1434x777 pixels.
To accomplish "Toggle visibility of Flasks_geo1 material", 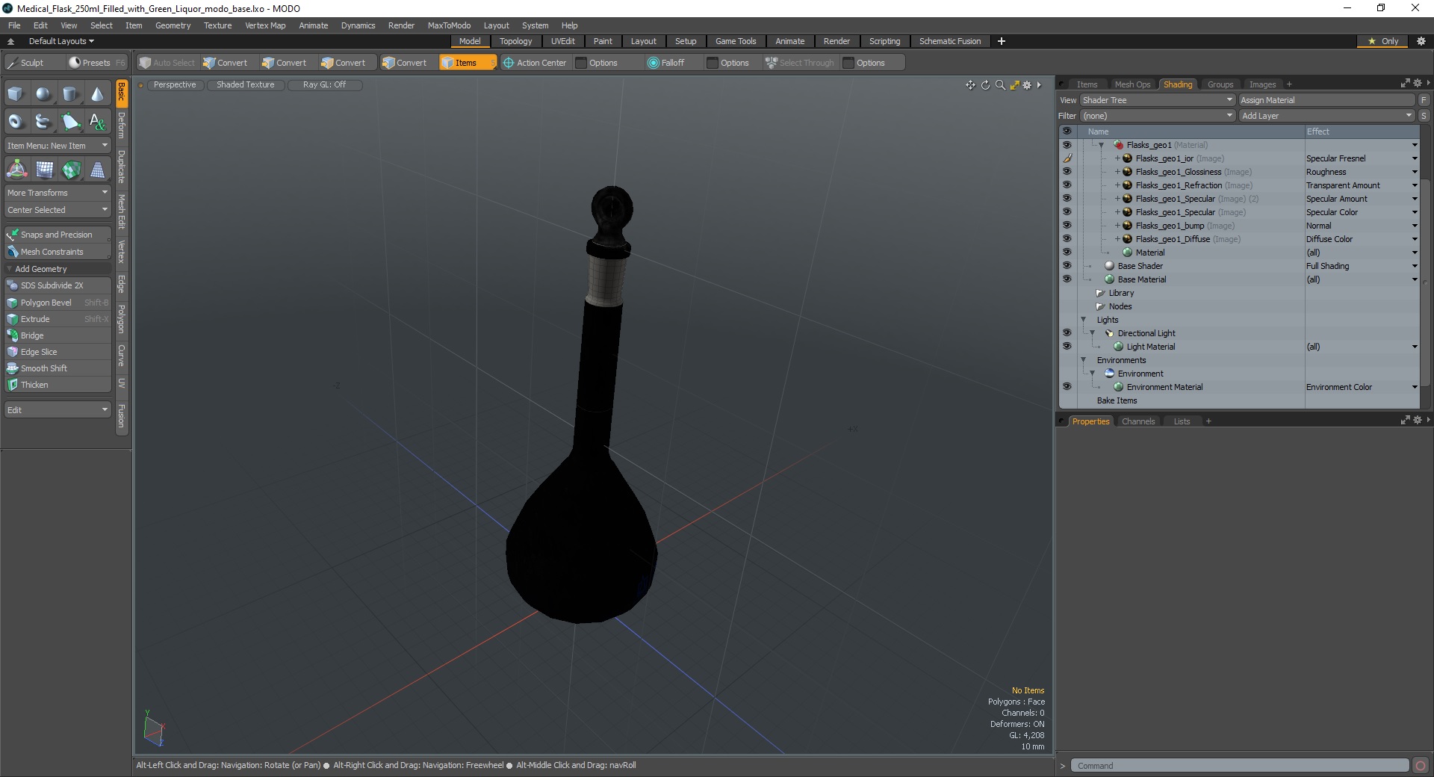I will click(1067, 145).
